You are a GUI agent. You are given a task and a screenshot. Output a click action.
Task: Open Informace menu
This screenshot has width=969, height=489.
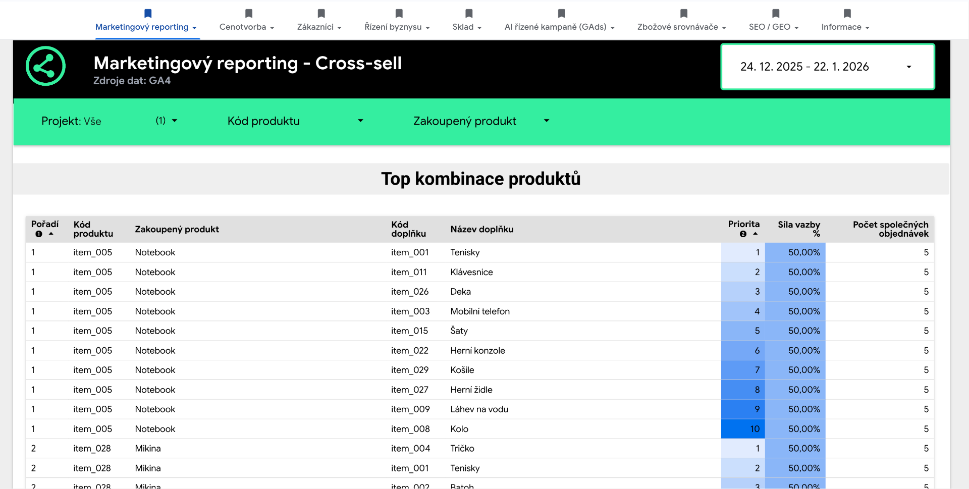click(845, 27)
